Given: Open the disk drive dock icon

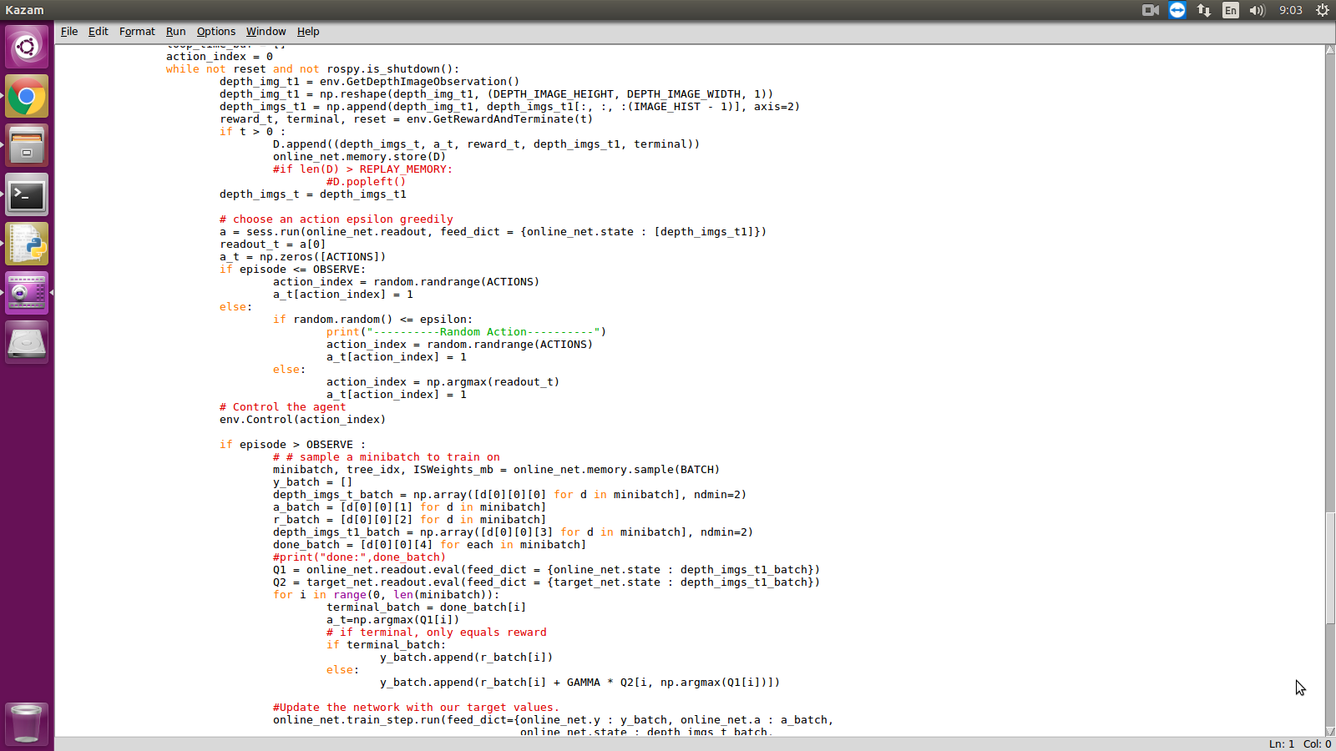Looking at the screenshot, I should [x=27, y=342].
